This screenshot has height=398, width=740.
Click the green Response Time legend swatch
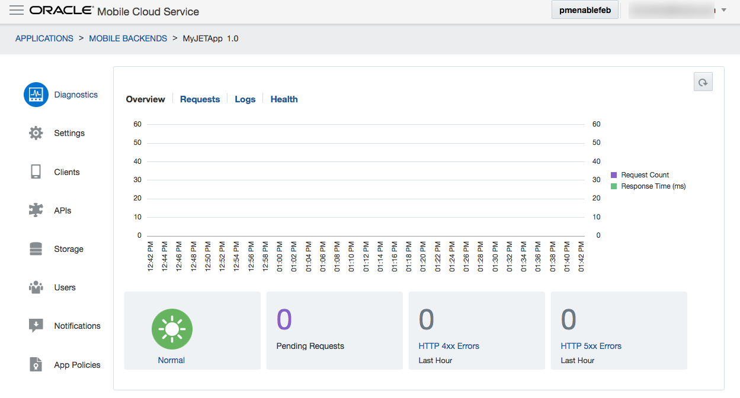614,186
